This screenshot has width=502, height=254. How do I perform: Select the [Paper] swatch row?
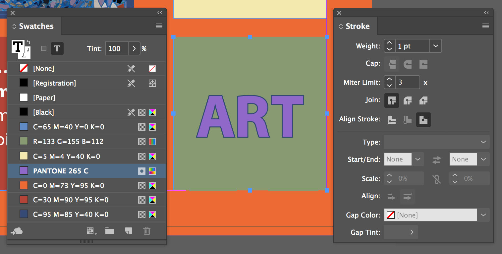[x=86, y=97]
